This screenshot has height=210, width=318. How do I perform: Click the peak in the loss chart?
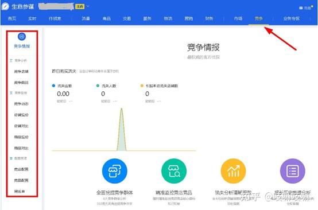[122, 110]
